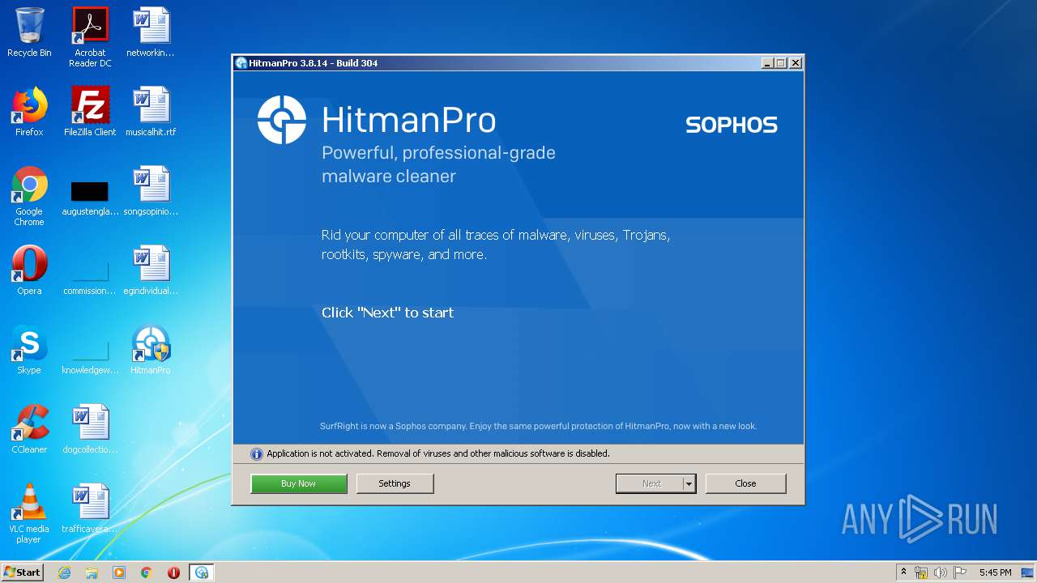The height and width of the screenshot is (583, 1037).
Task: Launch Opera browser from desktop
Action: (x=29, y=271)
